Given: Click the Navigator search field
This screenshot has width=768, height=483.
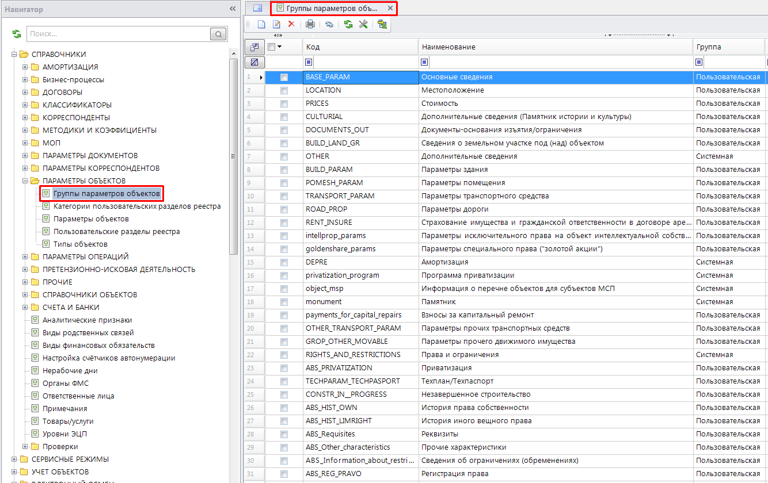Looking at the screenshot, I should [x=119, y=34].
